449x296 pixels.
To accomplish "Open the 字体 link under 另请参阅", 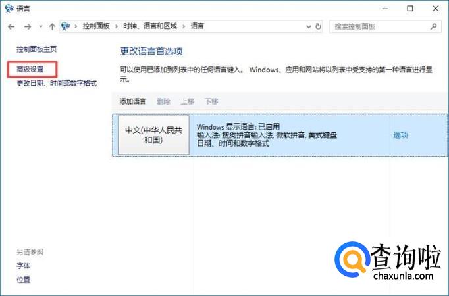I will tap(23, 266).
